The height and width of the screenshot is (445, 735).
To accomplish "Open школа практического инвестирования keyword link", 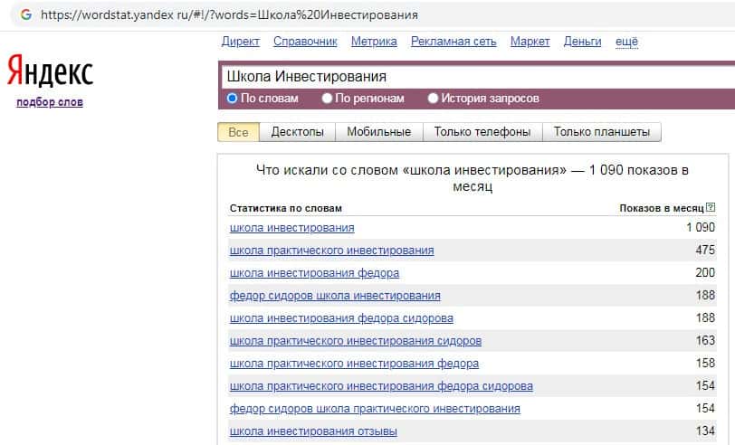I will pyautogui.click(x=331, y=251).
